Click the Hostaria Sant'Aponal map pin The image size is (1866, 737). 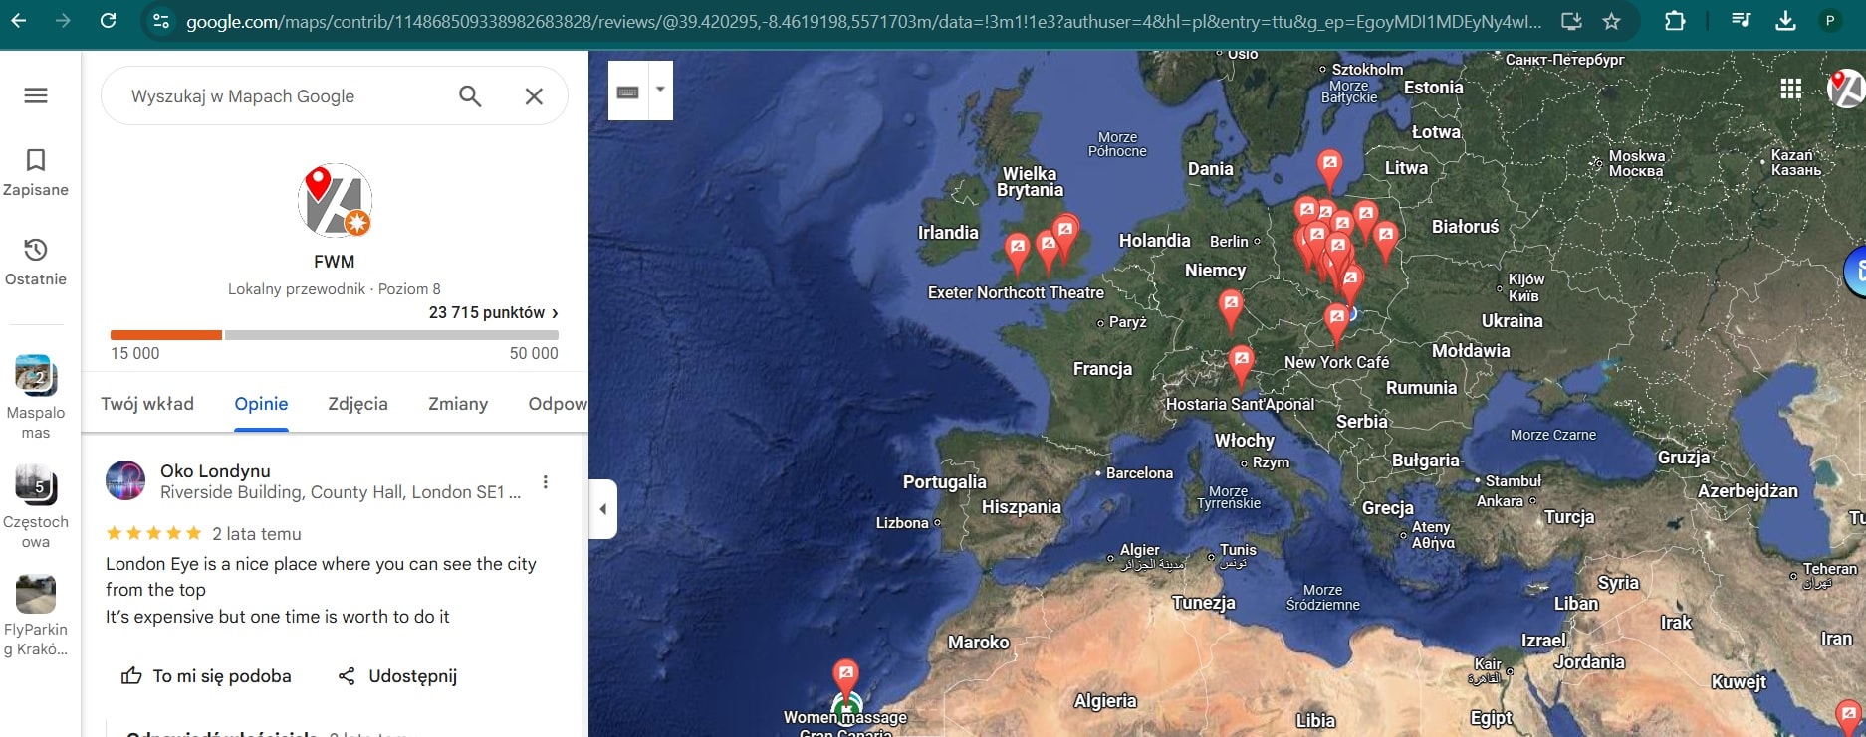pyautogui.click(x=1241, y=365)
